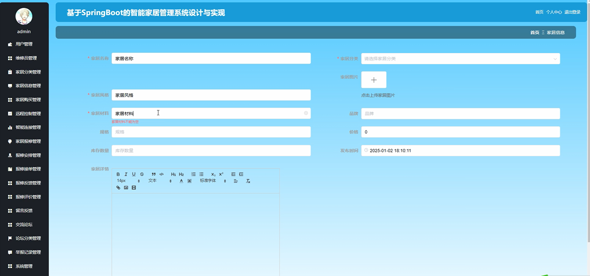Image resolution: width=590 pixels, height=276 pixels.
Task: Open the text alignment options
Action: tap(236, 181)
